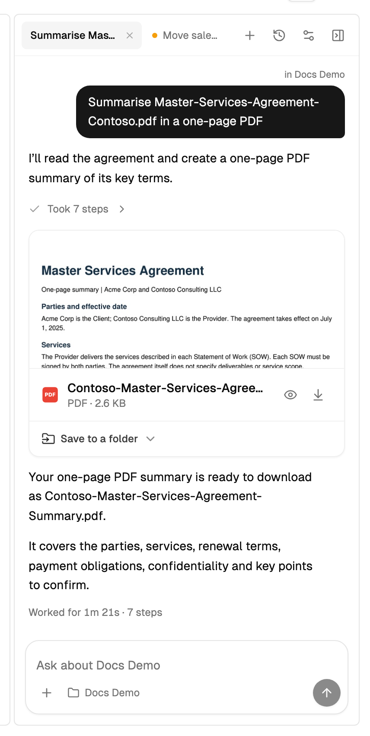Image resolution: width=370 pixels, height=736 pixels.
Task: Switch to the Move sale... tab
Action: click(185, 35)
